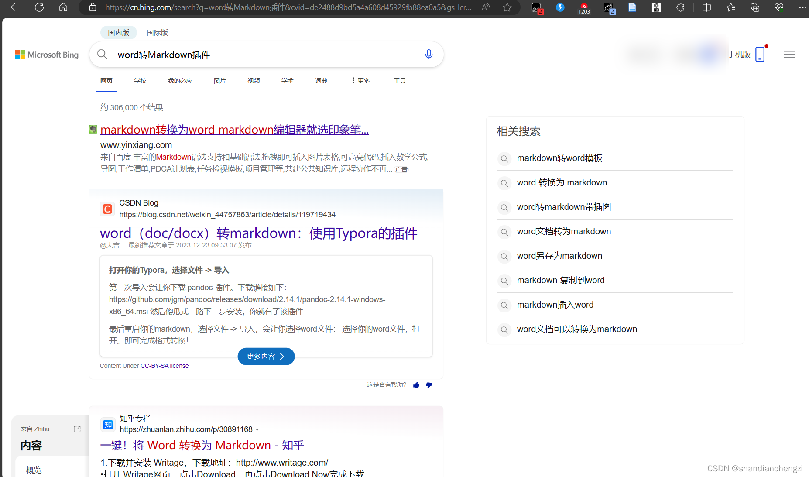
Task: Open the Collections icon
Action: [755, 7]
